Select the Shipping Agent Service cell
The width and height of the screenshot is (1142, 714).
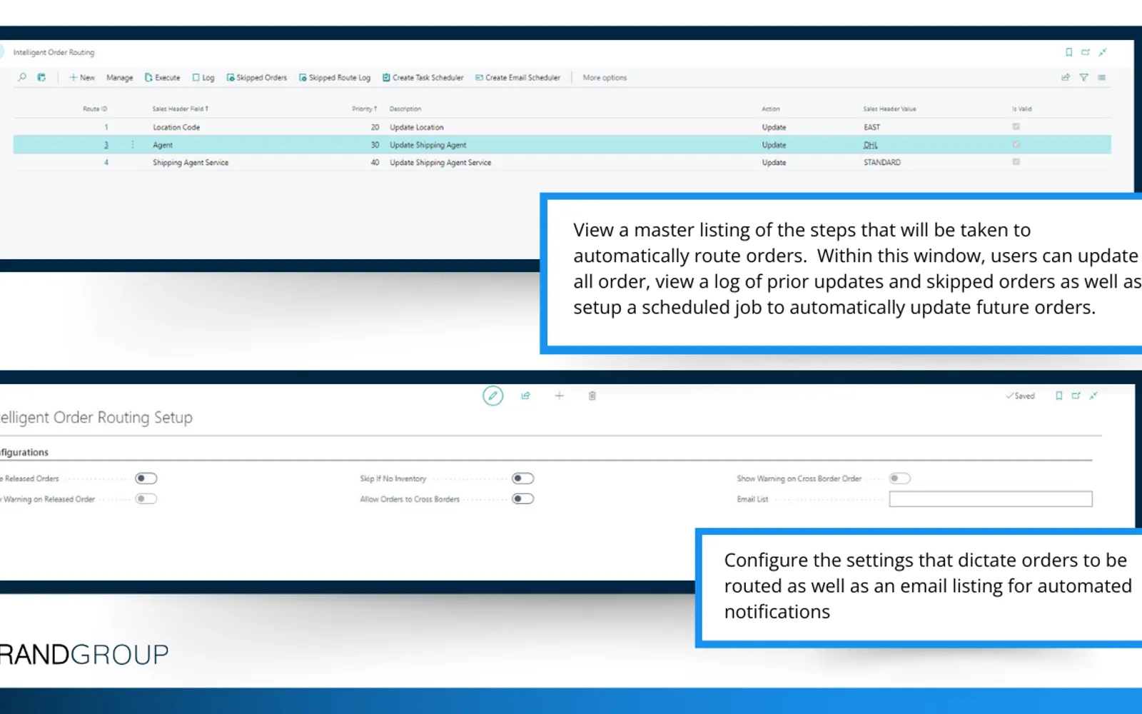(191, 162)
